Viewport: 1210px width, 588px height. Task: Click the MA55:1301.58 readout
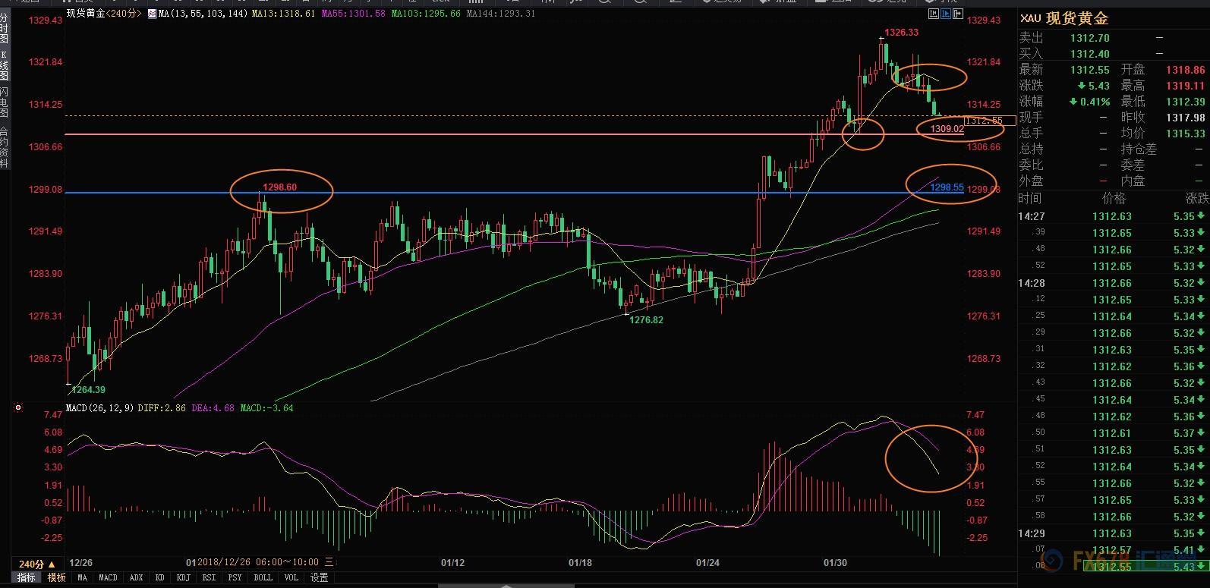click(354, 14)
